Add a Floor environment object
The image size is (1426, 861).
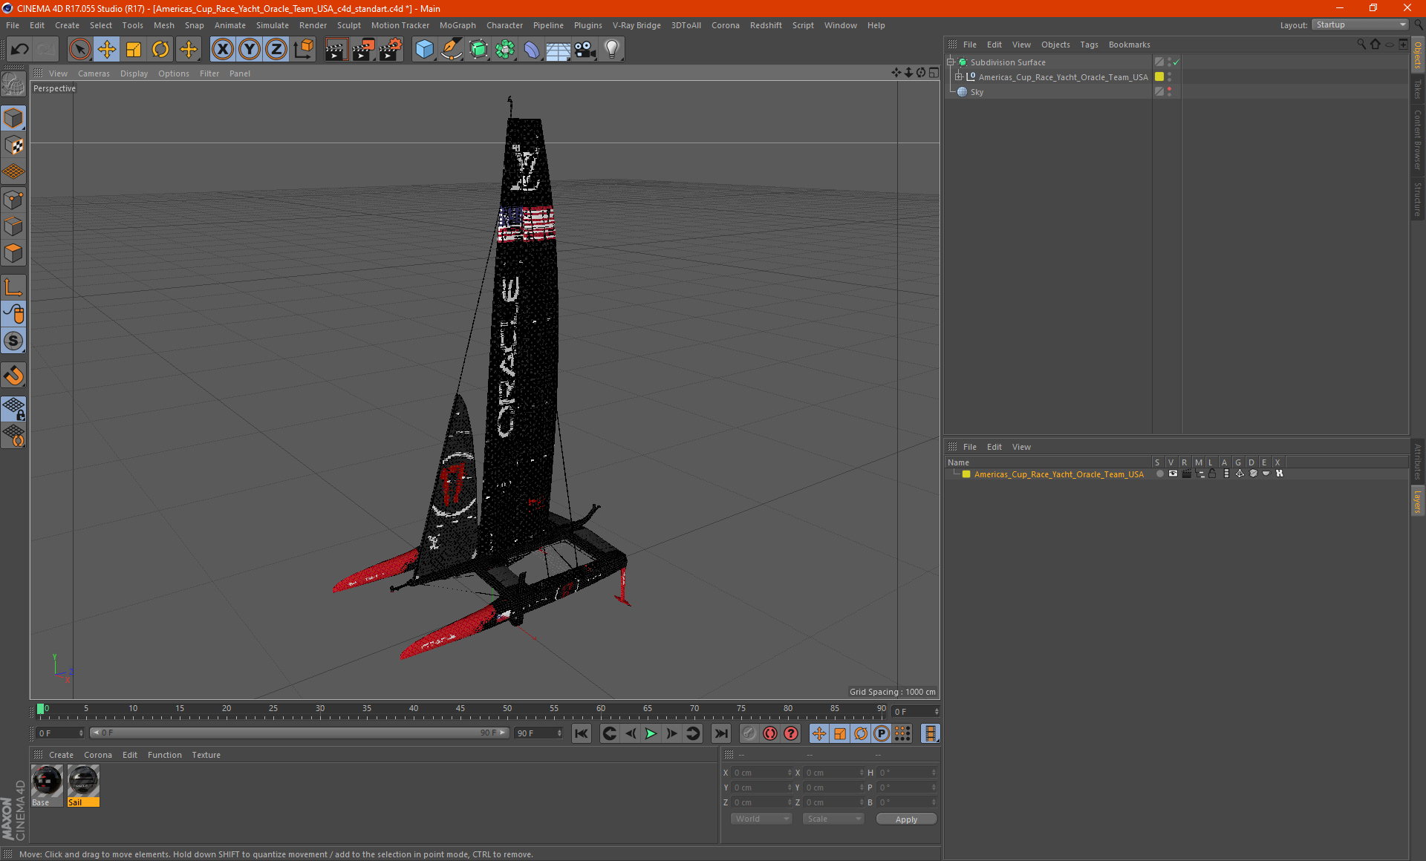(559, 50)
